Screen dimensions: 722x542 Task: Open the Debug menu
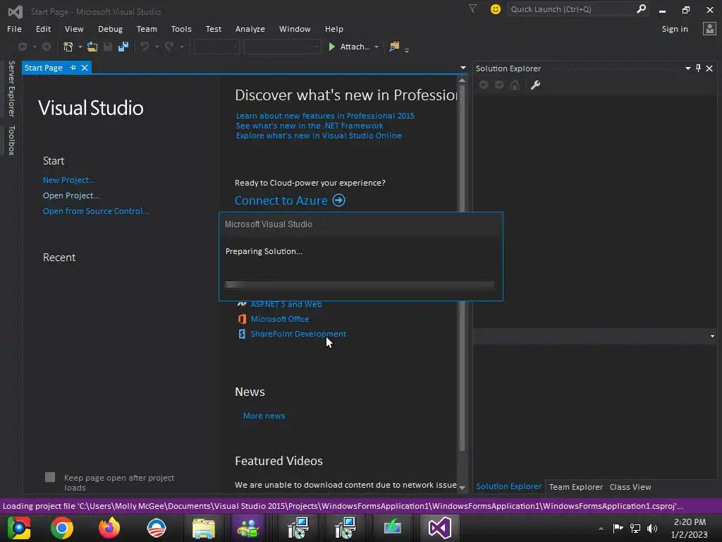(x=110, y=28)
